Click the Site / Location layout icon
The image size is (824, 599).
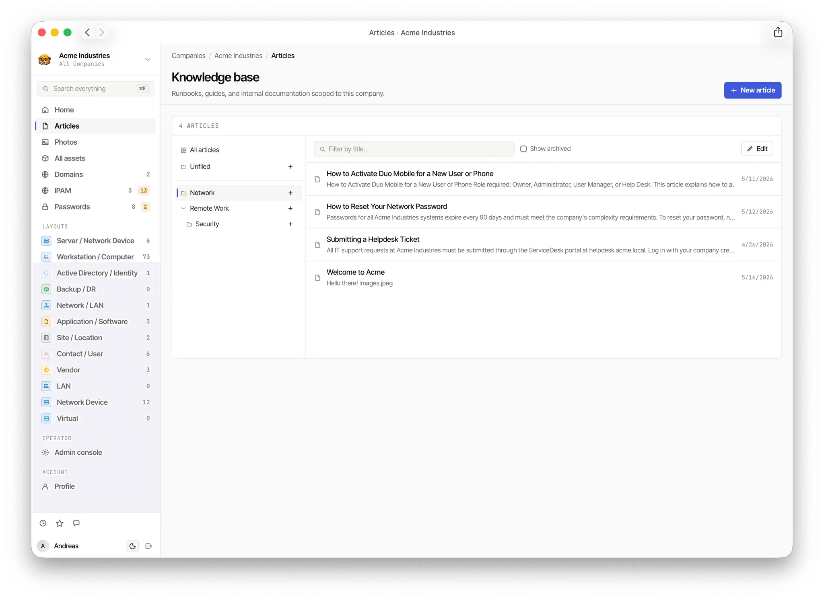[x=46, y=337]
